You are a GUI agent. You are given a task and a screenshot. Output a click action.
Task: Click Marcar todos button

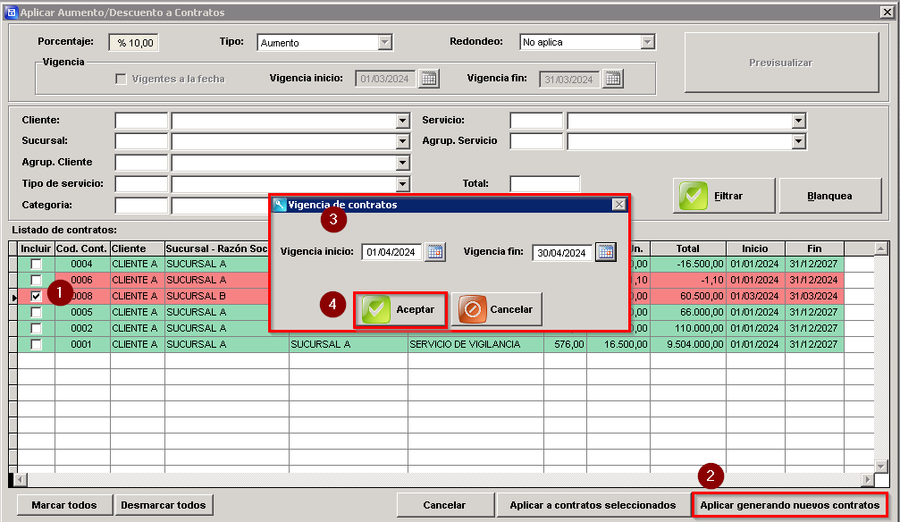click(x=64, y=505)
